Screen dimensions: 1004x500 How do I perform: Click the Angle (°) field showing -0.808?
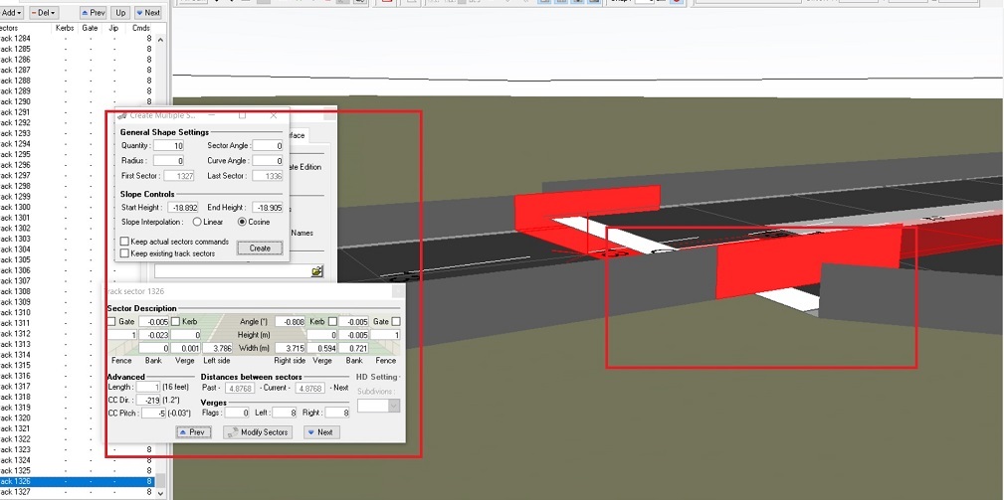pyautogui.click(x=291, y=322)
